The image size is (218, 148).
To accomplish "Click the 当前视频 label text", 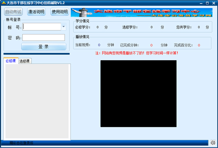I will coord(83,45).
